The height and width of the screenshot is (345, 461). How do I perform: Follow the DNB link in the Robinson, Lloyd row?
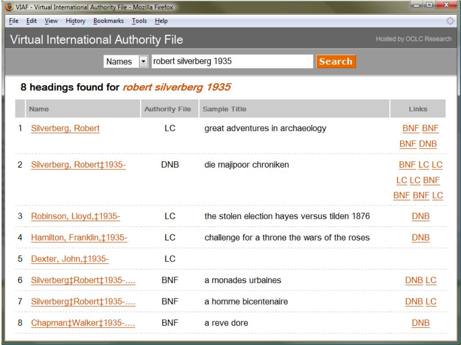[421, 216]
